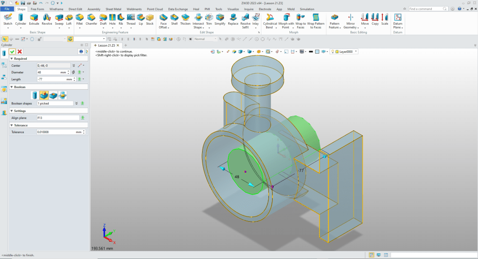Choose the Remove boolean option icon
This screenshot has height=259, width=478.
[53, 95]
